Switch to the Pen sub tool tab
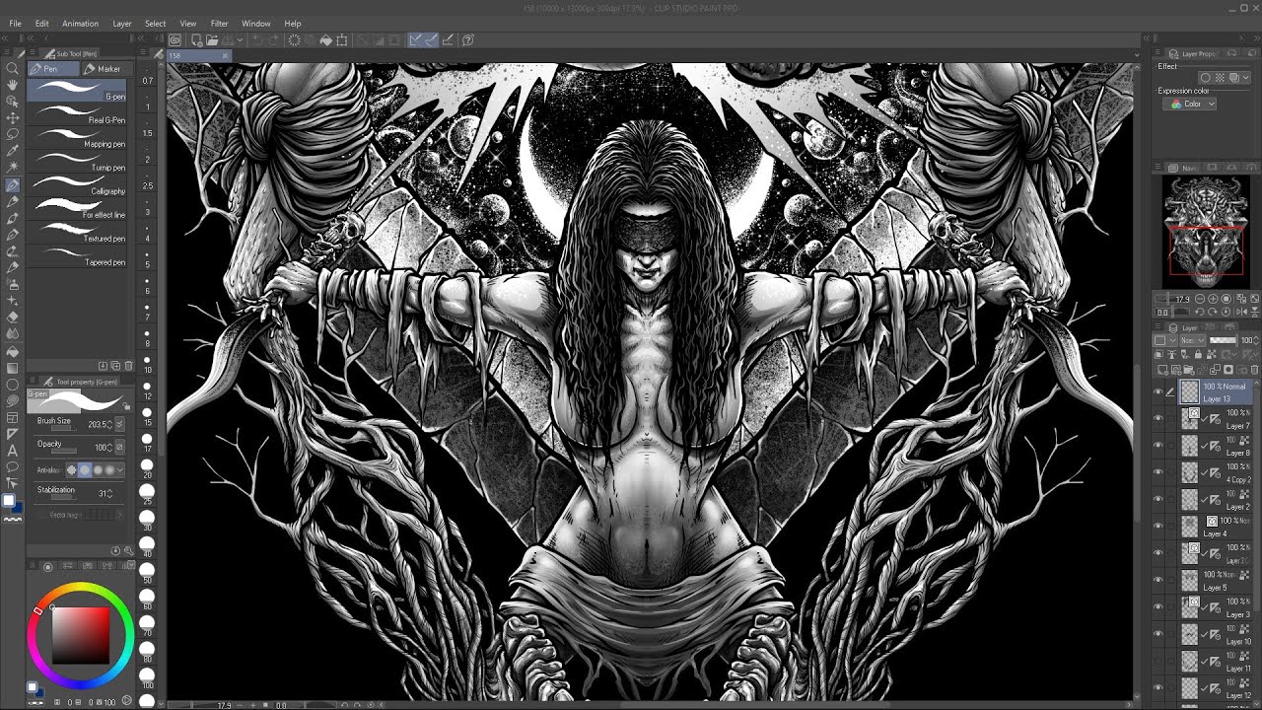Image resolution: width=1262 pixels, height=710 pixels. 54,69
